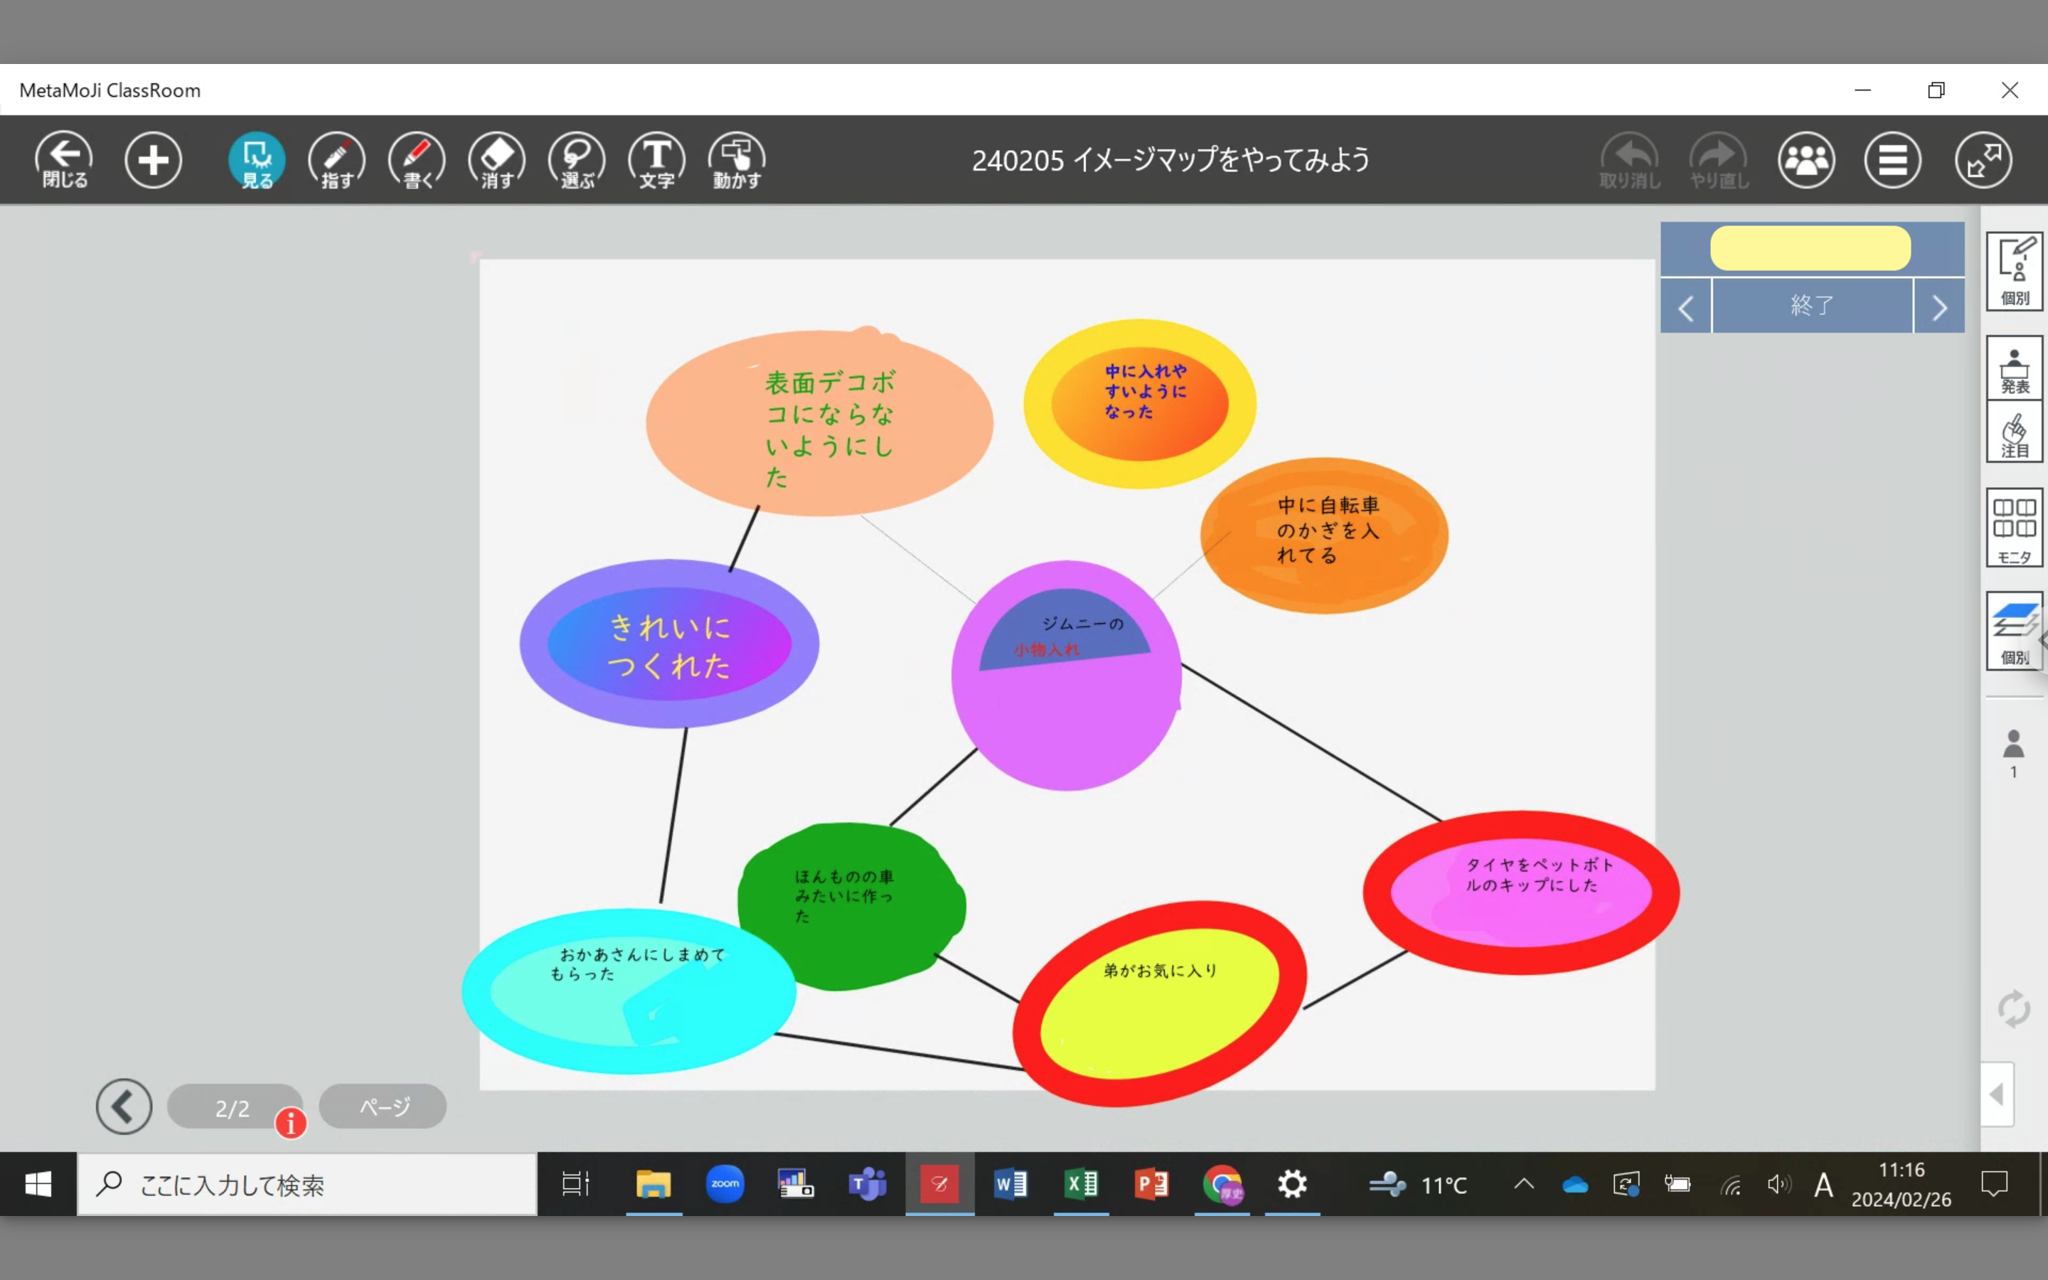Viewport: 2048px width, 1280px height.
Task: Select the 消す eraser tool
Action: coord(497,160)
